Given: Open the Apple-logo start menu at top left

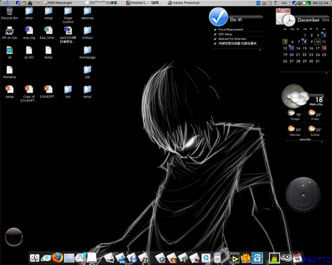Looking at the screenshot, I should click(7, 3).
